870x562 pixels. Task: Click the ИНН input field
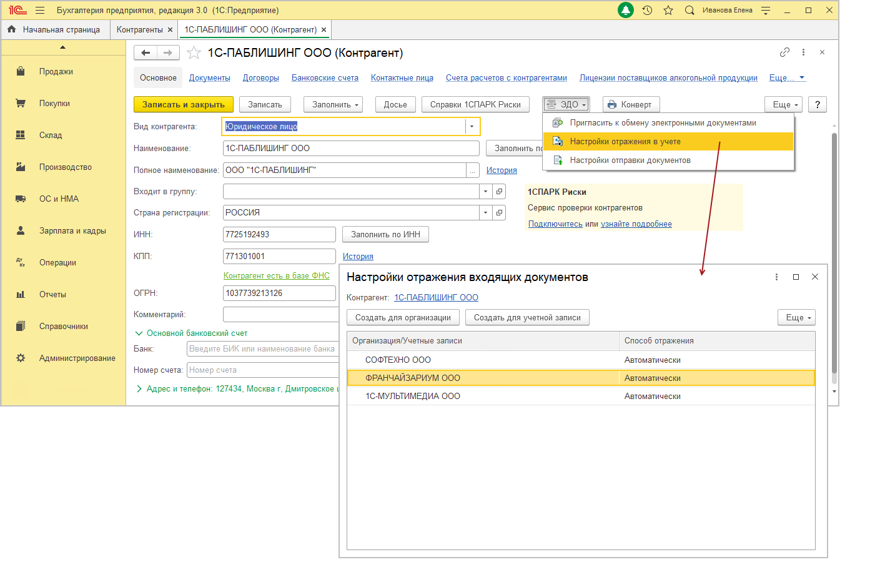pos(279,234)
